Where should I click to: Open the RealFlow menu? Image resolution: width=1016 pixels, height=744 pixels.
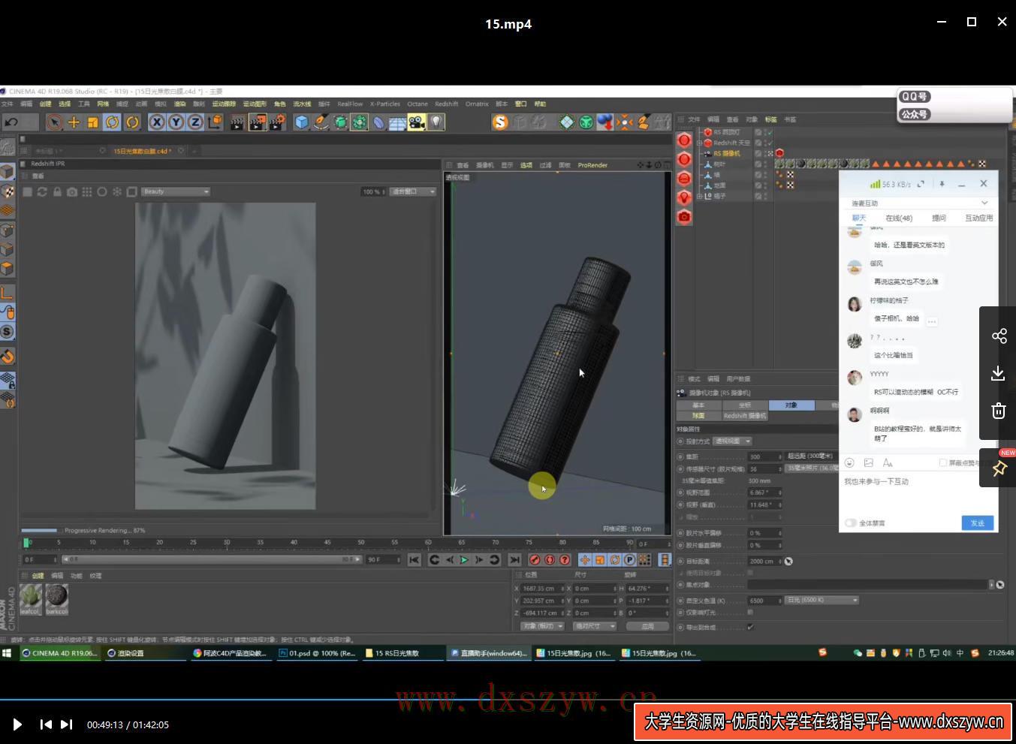pos(350,104)
